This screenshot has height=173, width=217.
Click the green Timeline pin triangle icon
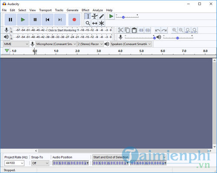(7, 51)
